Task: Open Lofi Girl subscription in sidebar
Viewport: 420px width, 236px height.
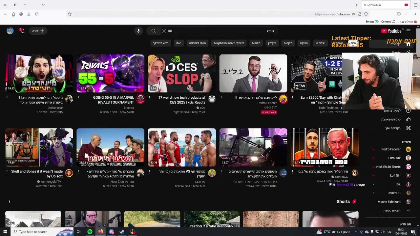Action: pos(390,175)
